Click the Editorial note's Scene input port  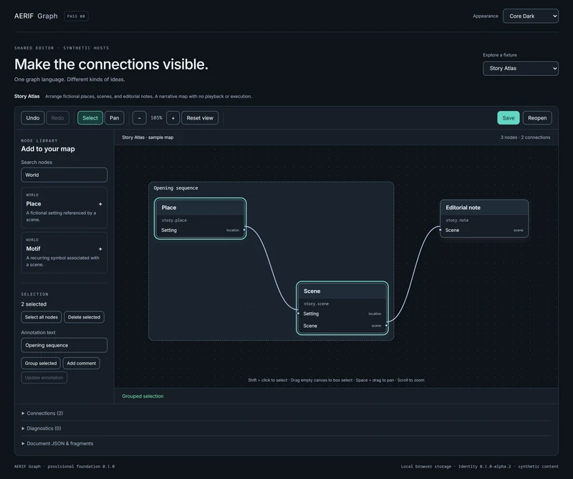click(x=440, y=230)
